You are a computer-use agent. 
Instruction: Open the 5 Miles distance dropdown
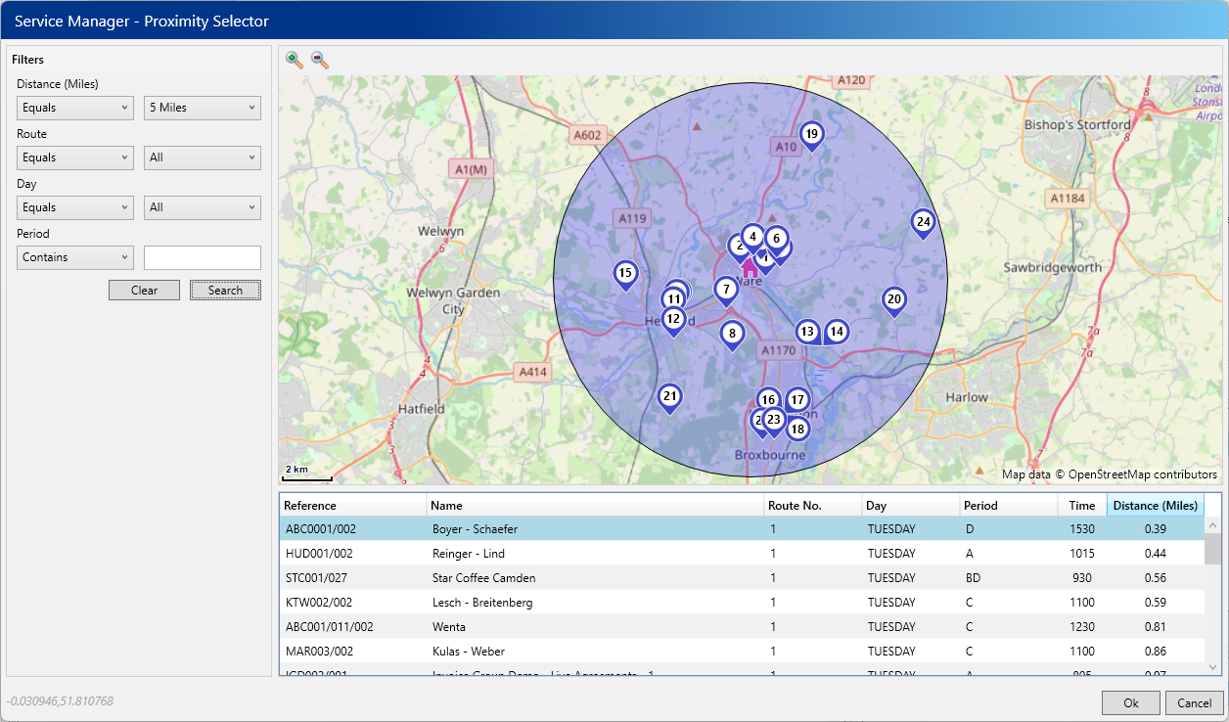(x=202, y=108)
